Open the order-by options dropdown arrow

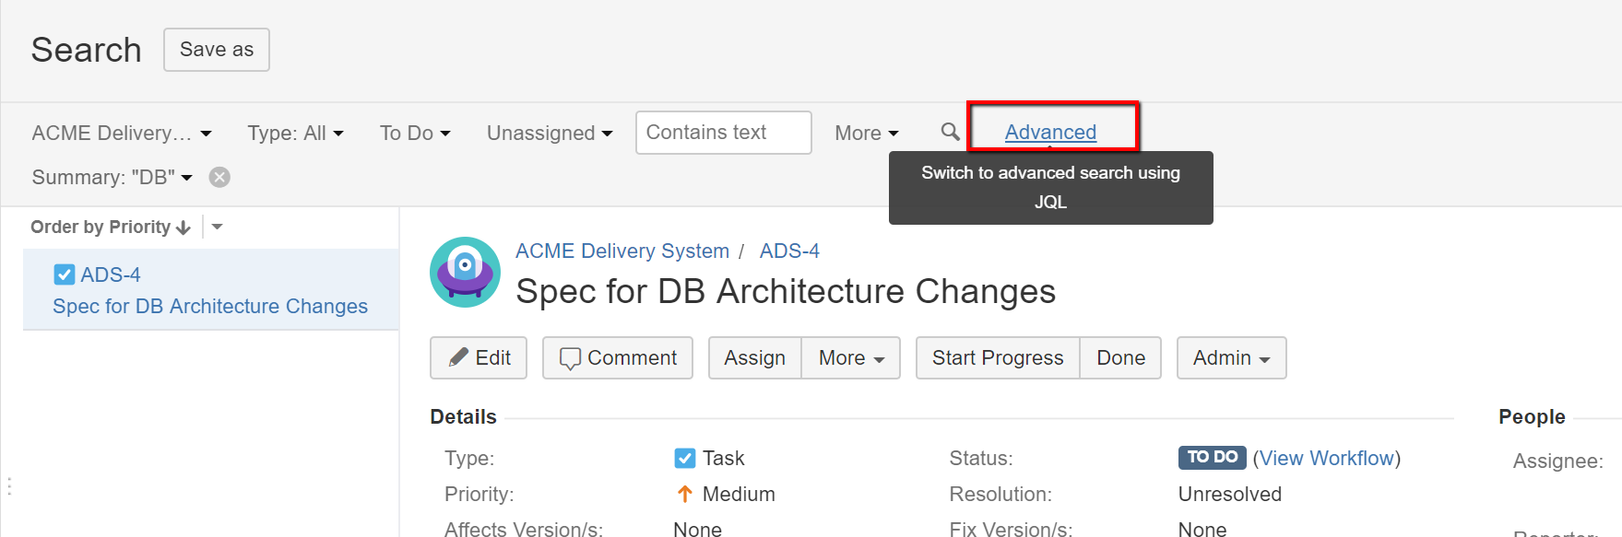pos(217,227)
